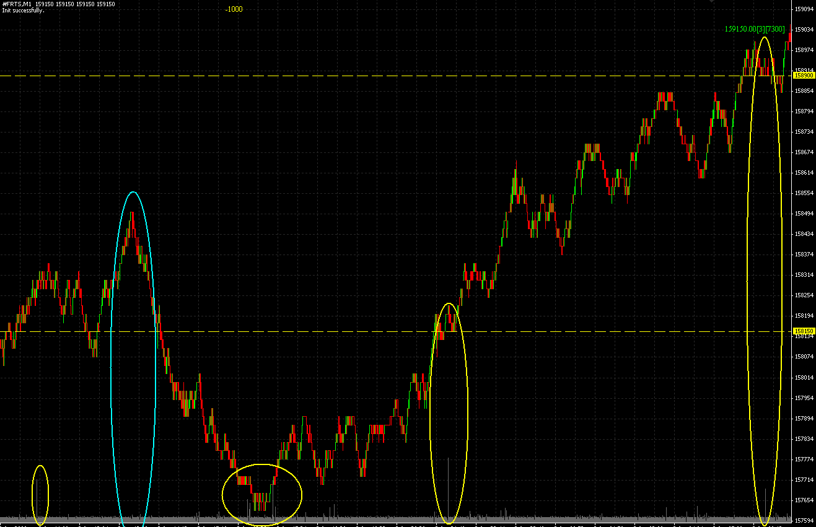Select the small yellow ellipse at bottom left
The width and height of the screenshot is (816, 527).
click(32, 495)
